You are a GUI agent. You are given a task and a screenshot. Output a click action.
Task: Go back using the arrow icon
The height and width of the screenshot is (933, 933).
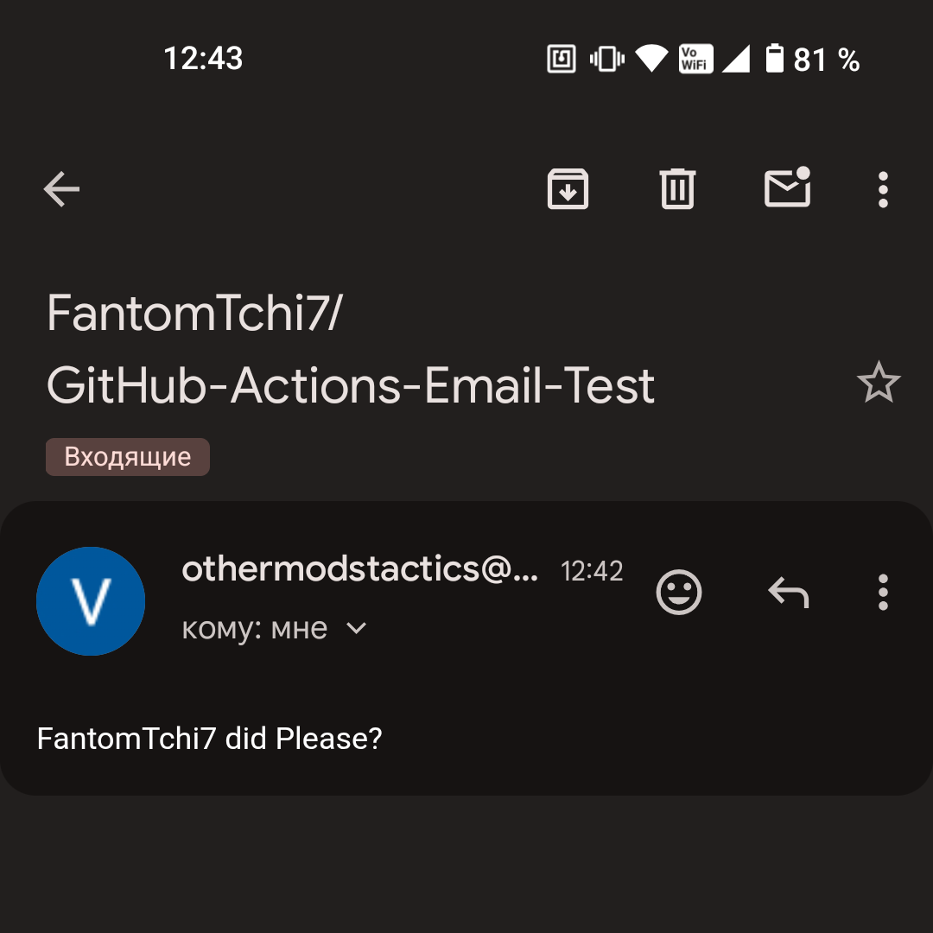[61, 189]
